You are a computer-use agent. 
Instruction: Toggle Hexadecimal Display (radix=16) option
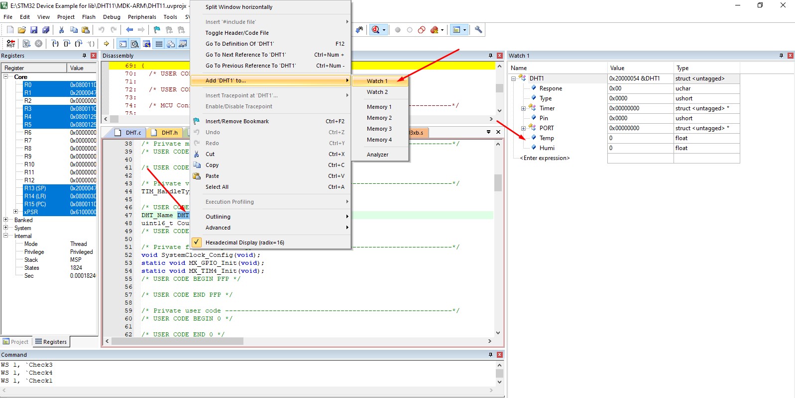[244, 242]
